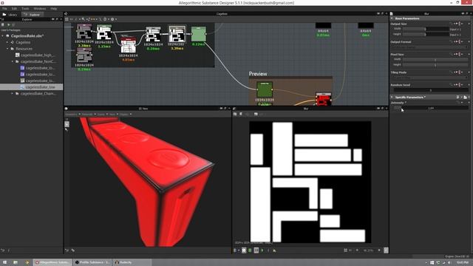Select the green node in Preview frame

265,89
